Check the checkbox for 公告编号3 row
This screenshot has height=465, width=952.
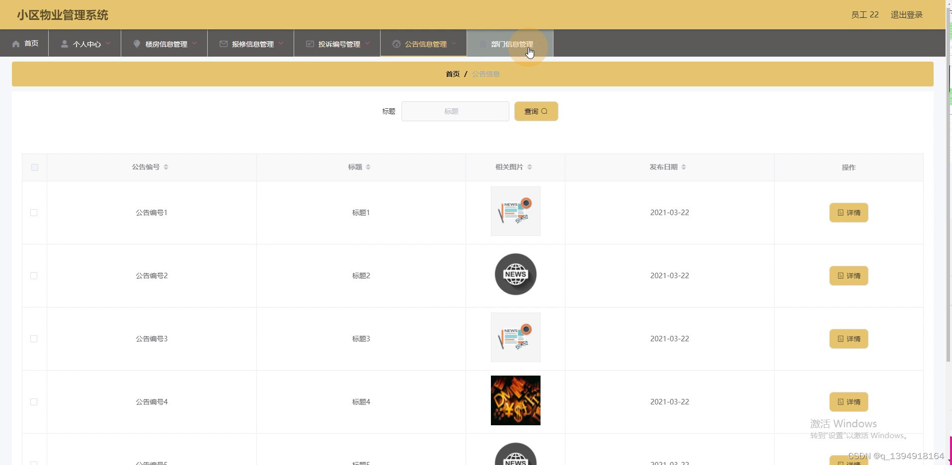[x=34, y=339]
